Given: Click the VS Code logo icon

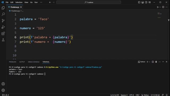Looking at the screenshot, I should click(x=2, y=2).
